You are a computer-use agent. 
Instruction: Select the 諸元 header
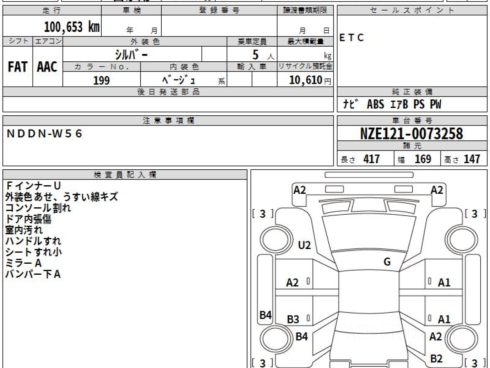click(412, 146)
